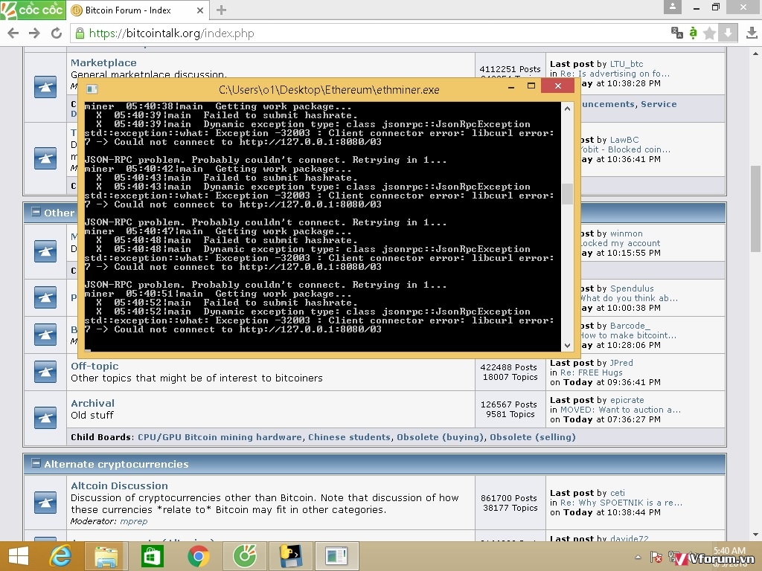The width and height of the screenshot is (762, 571).
Task: Launch Internet Explorer from the taskbar
Action: pos(61,556)
